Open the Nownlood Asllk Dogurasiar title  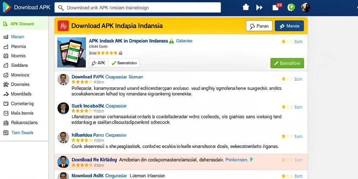pos(99,176)
